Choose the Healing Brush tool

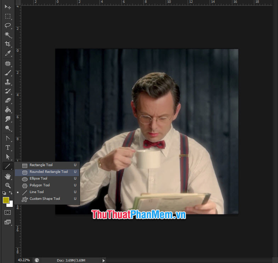8,64
